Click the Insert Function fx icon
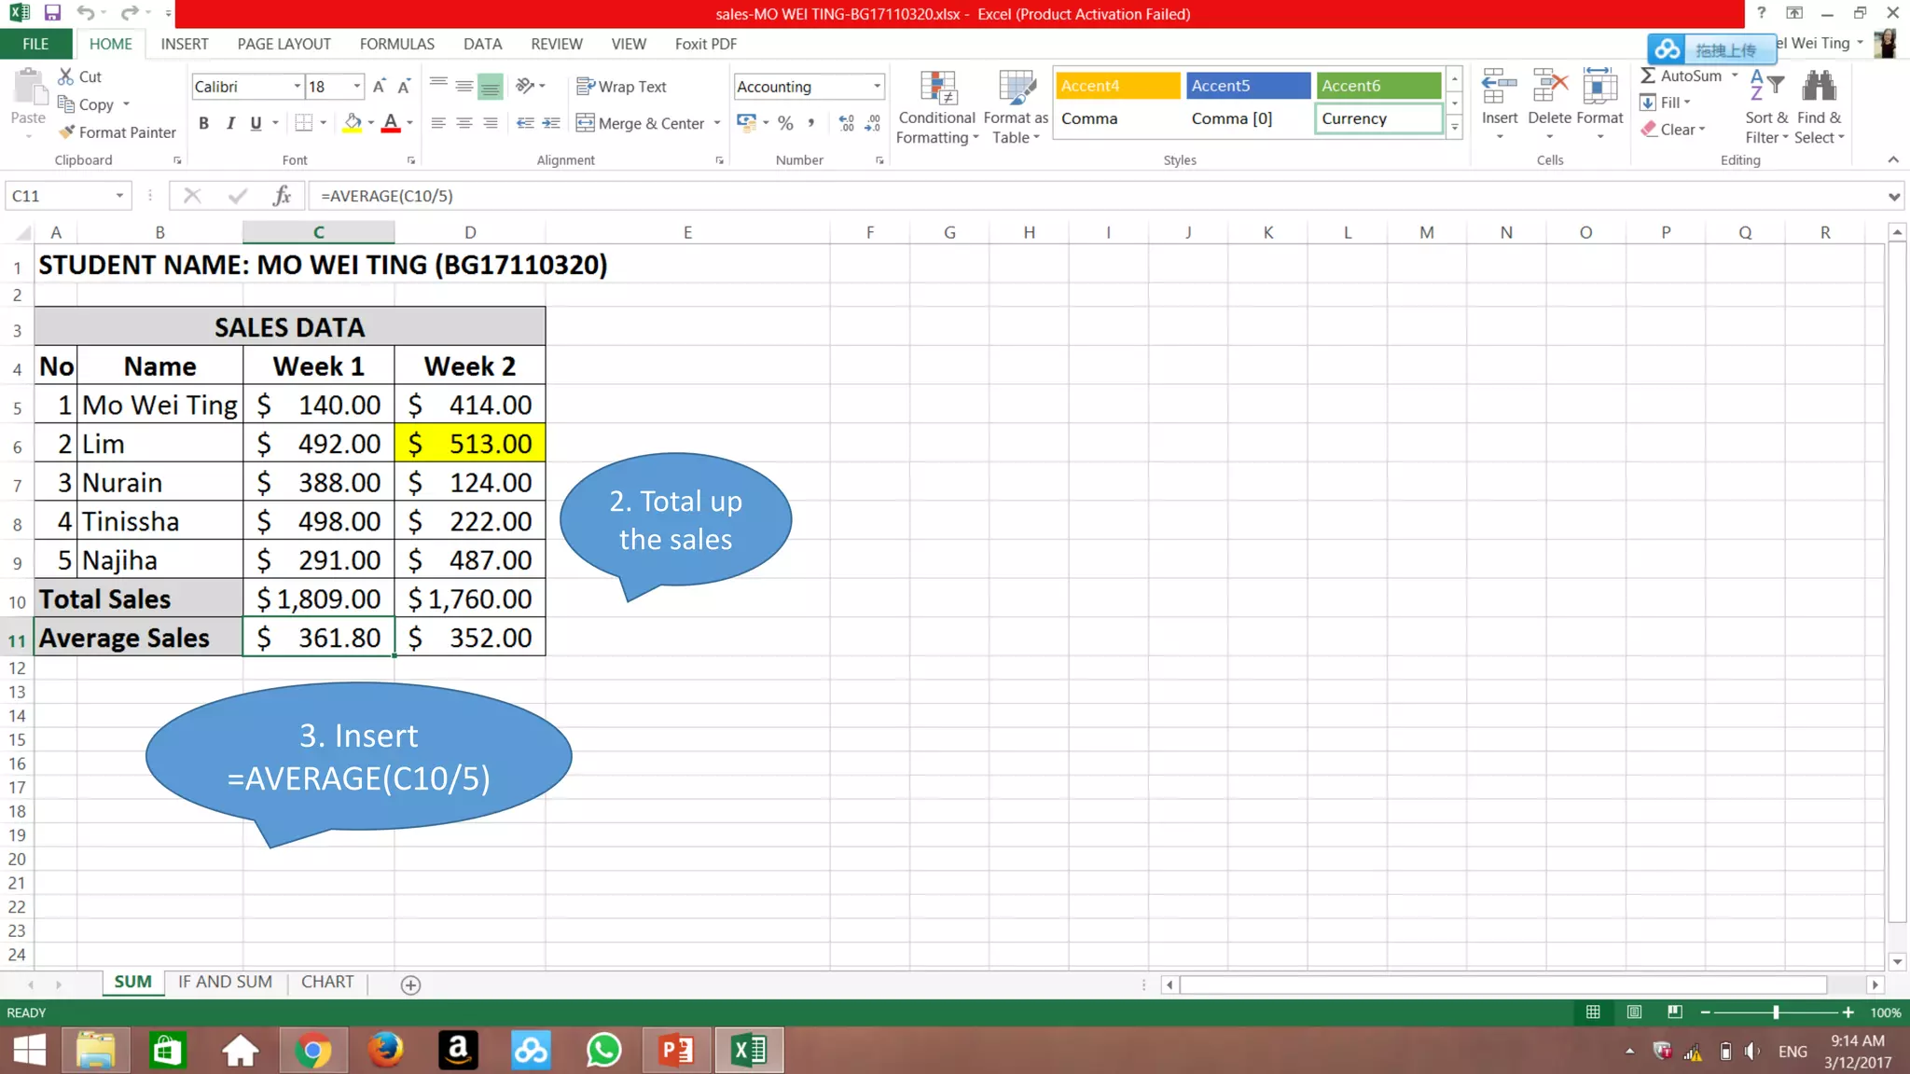This screenshot has height=1074, width=1910. pos(282,196)
